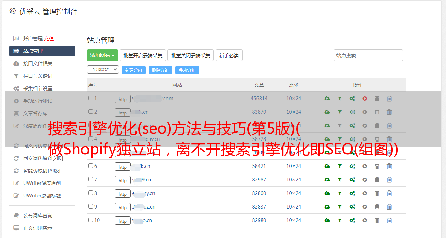The image size is (446, 238).
Task: Click the 新建分组 button
Action: coord(134,70)
